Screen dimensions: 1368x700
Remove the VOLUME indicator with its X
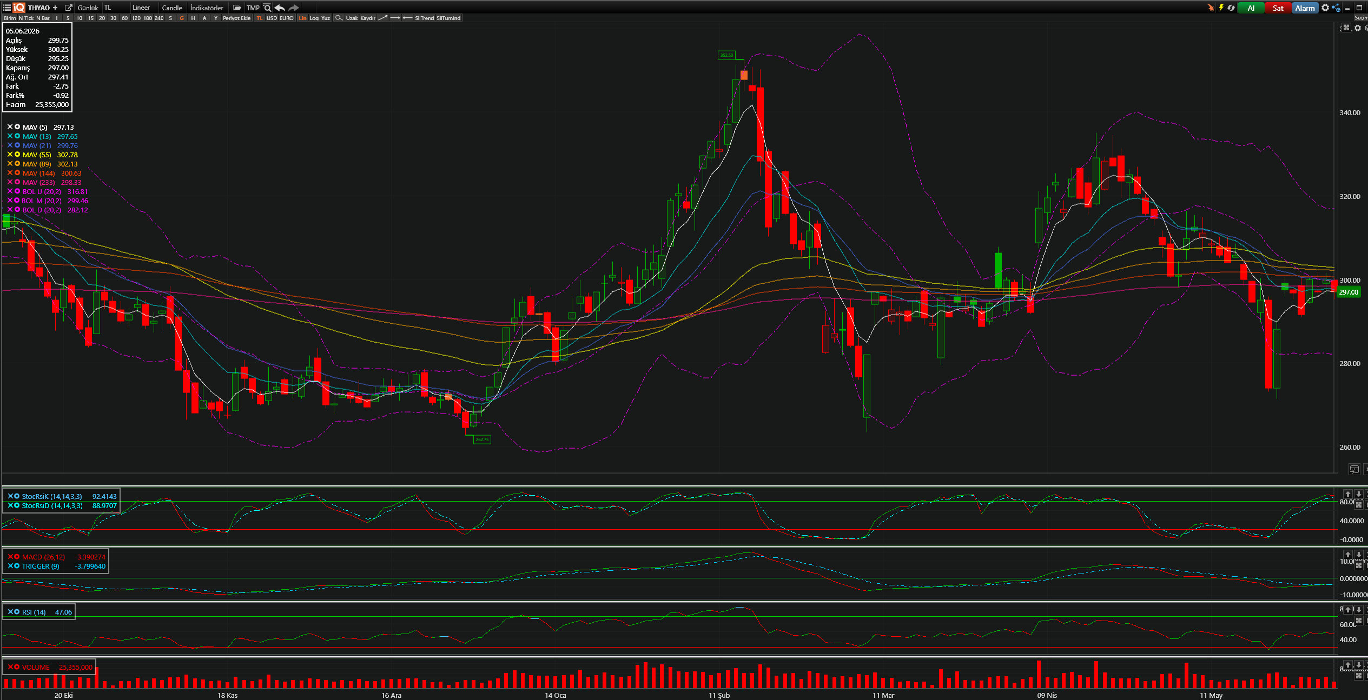coord(10,666)
